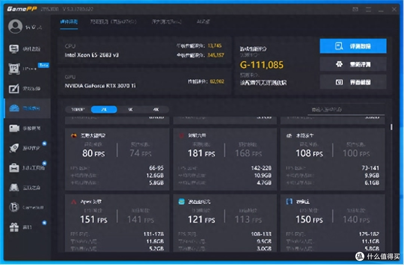Click the 73-141 FPS range value

click(x=370, y=168)
